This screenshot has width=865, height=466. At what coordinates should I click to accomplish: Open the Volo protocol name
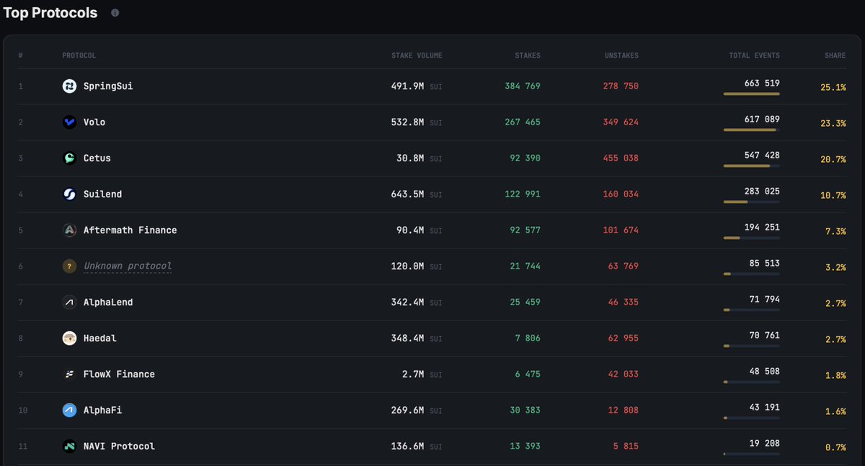coord(94,122)
